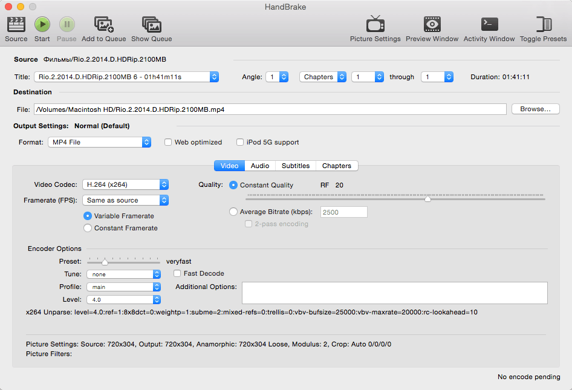Image resolution: width=572 pixels, height=390 pixels.
Task: Switch to the Chapters tab
Action: (x=337, y=166)
